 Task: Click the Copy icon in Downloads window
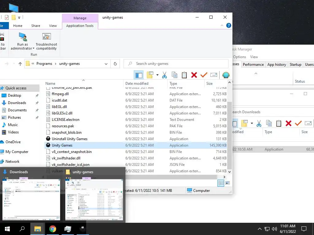[x=269, y=123]
